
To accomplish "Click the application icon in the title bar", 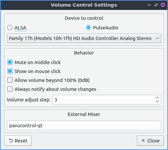I will pyautogui.click(x=5, y=5).
